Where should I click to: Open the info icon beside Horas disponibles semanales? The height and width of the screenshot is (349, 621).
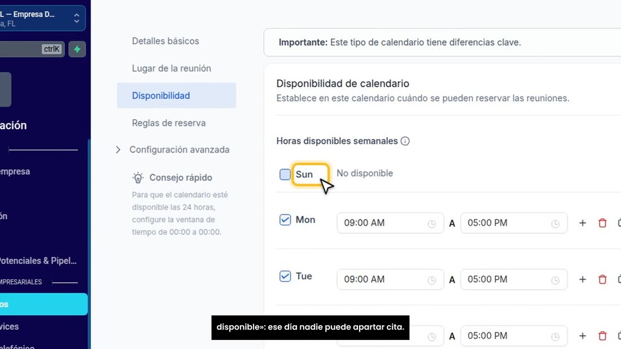[x=405, y=141]
